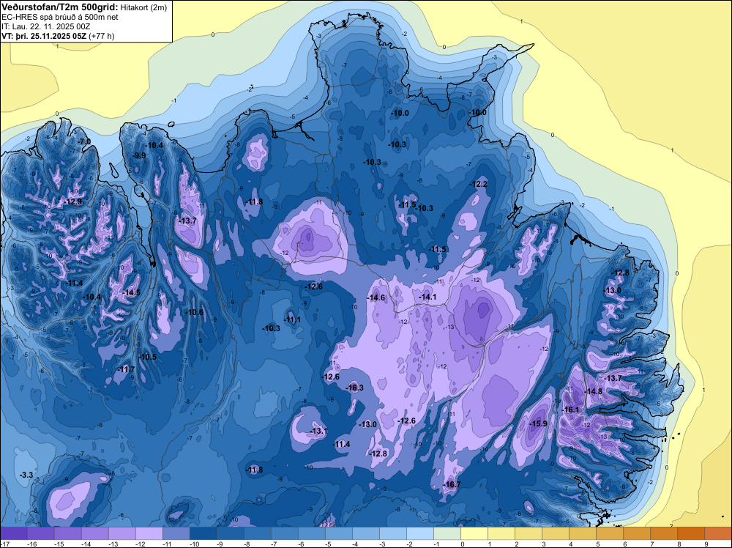This screenshot has width=732, height=548.
Task: Click the 6 label on the legend scale
Action: coord(624,544)
